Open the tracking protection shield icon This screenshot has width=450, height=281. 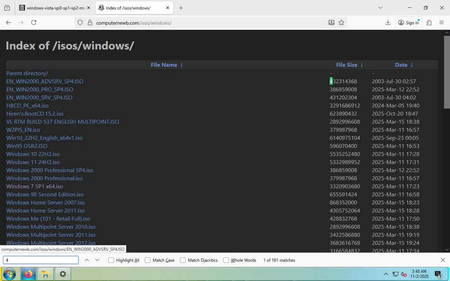pyautogui.click(x=80, y=22)
